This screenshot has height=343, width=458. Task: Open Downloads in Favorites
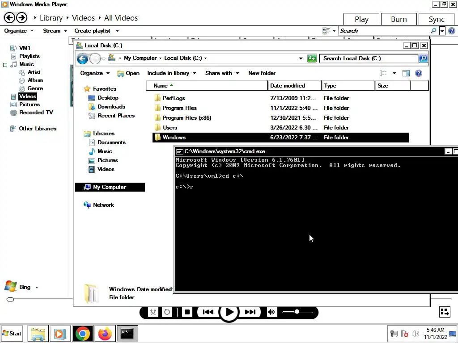(111, 107)
